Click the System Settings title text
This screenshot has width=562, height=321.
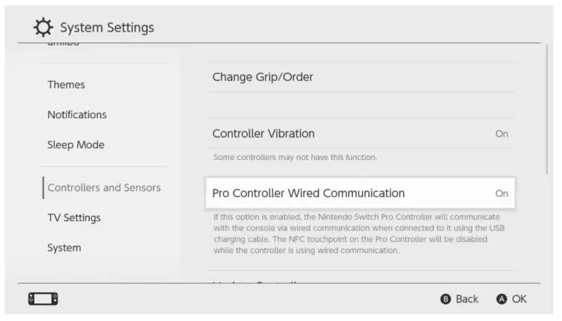click(x=107, y=28)
